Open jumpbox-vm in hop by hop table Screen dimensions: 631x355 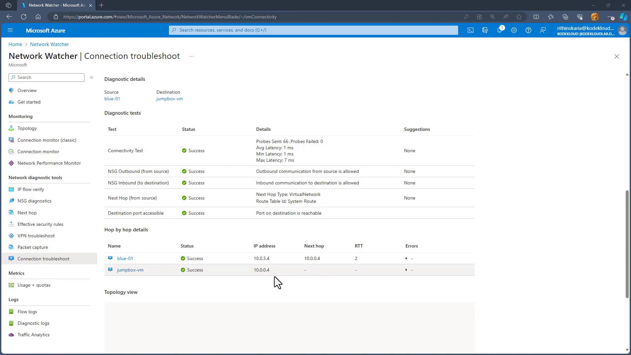click(x=130, y=270)
